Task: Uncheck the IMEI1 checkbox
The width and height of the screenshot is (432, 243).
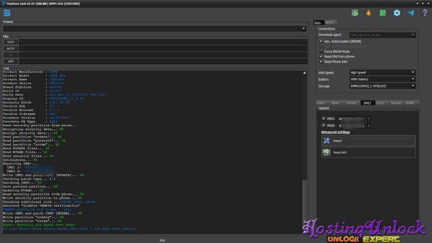Action: 324,119
